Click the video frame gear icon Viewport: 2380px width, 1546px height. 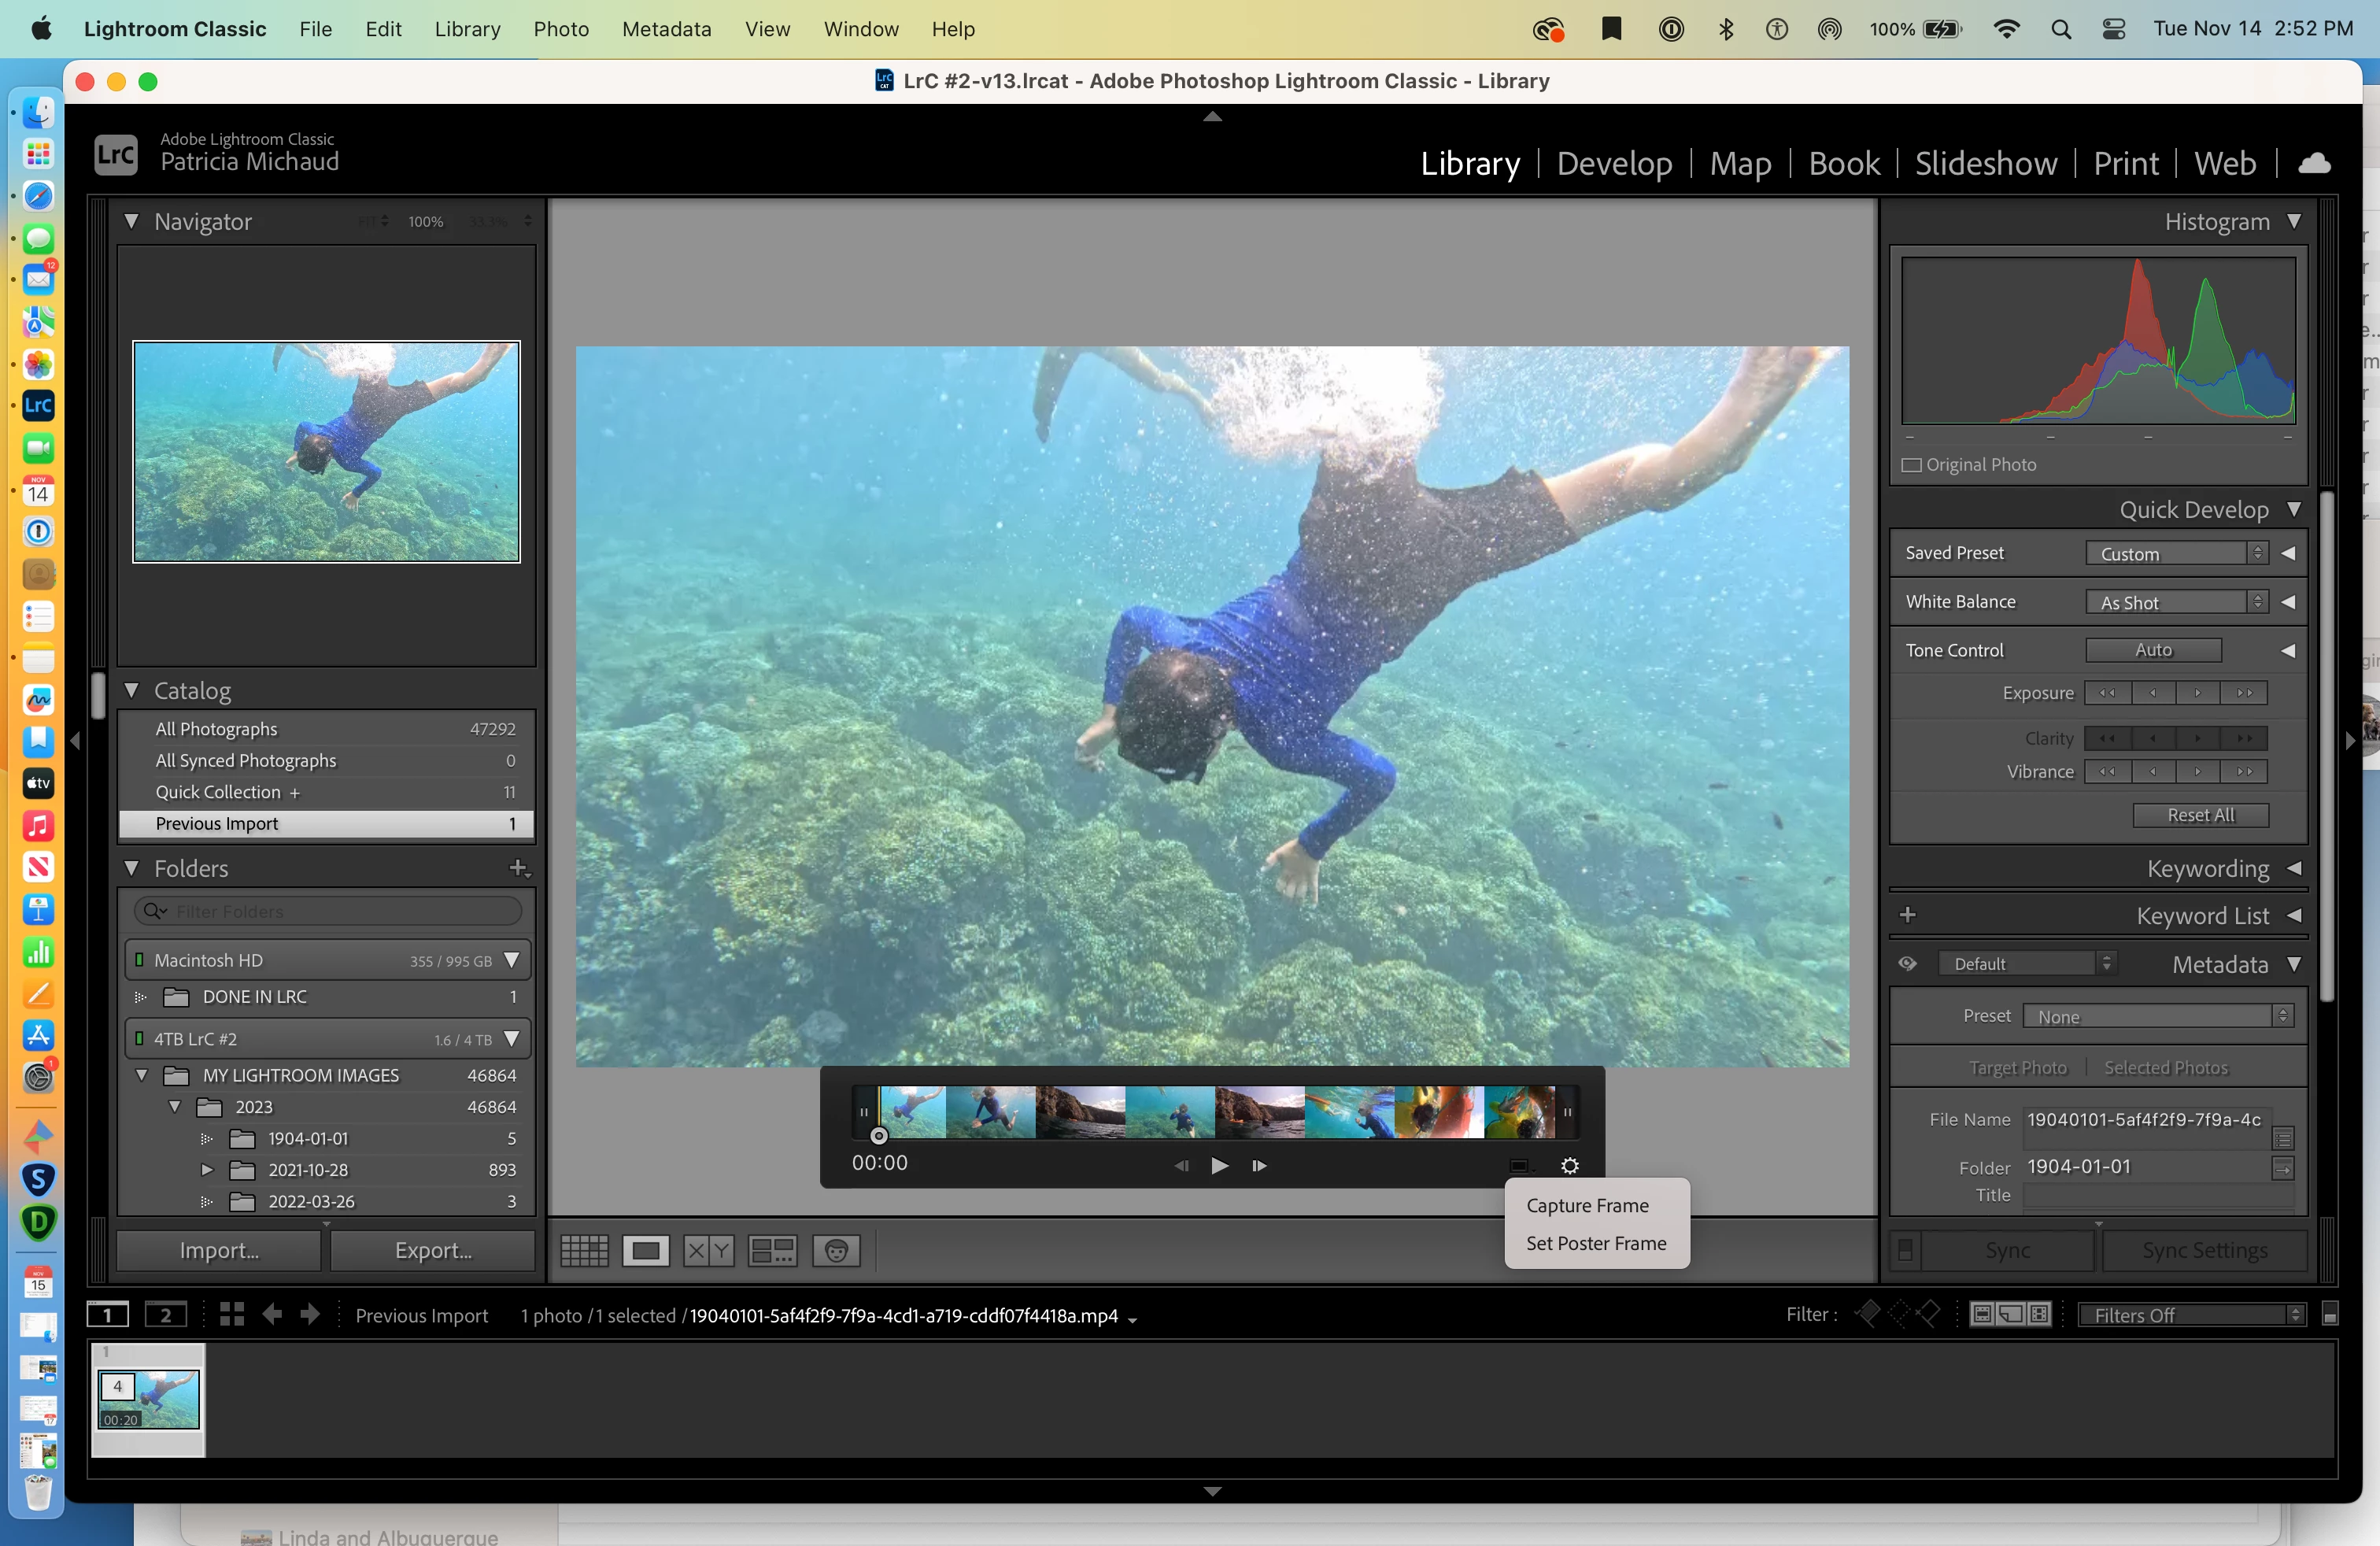pos(1569,1165)
